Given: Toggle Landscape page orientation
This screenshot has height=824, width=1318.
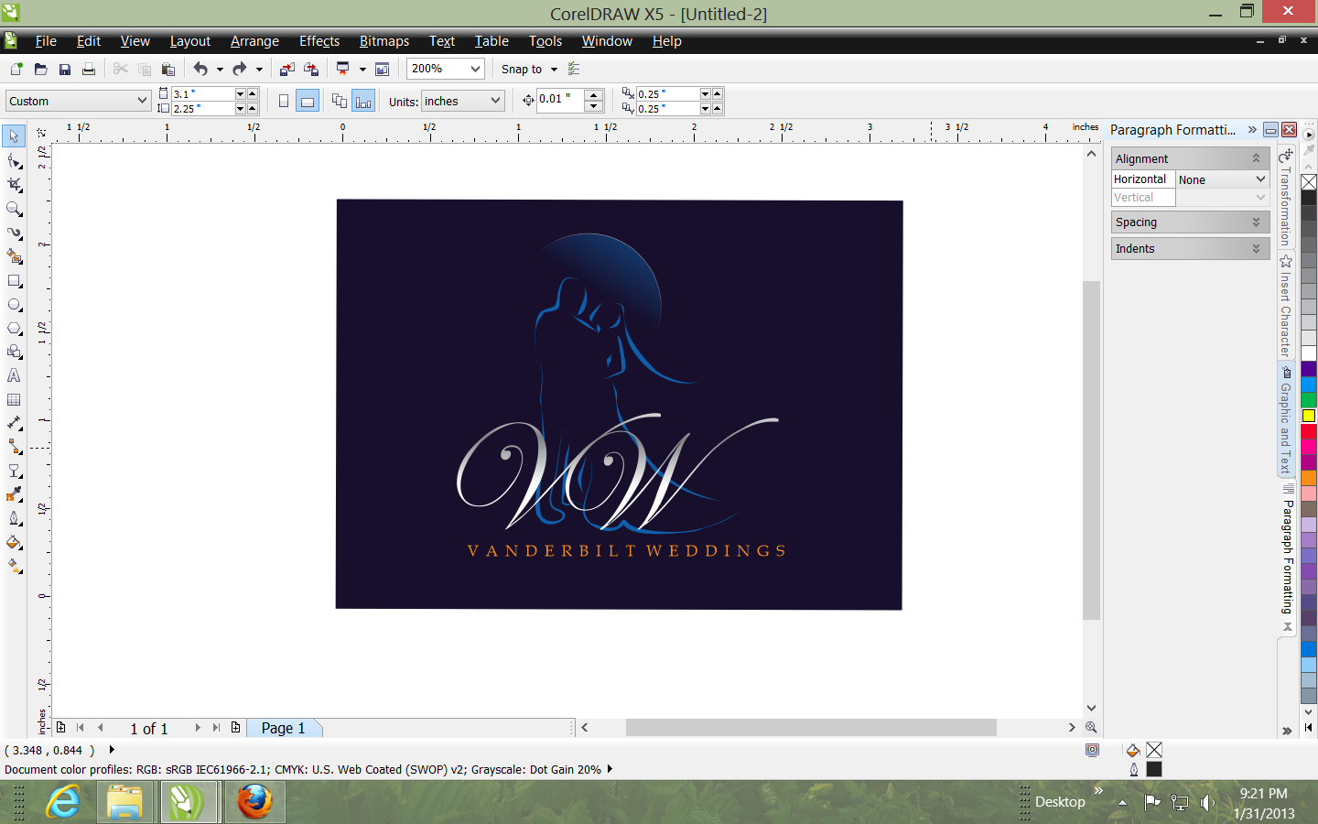Looking at the screenshot, I should pyautogui.click(x=308, y=102).
